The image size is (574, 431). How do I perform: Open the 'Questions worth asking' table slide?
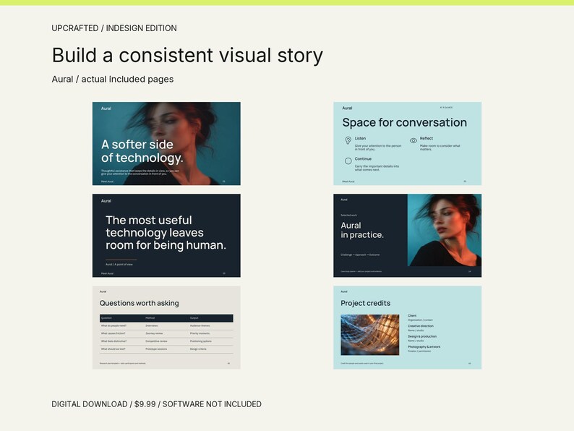pos(166,328)
